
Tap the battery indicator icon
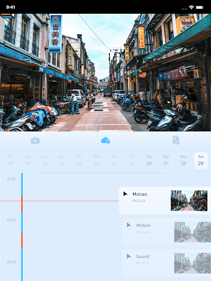tap(200, 7)
